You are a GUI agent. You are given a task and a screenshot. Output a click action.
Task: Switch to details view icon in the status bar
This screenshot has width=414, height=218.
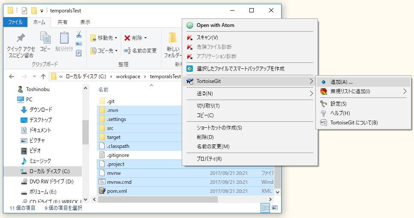(265, 208)
